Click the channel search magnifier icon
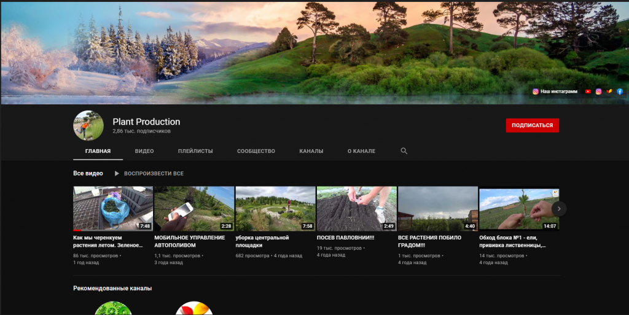The height and width of the screenshot is (315, 629). [x=404, y=151]
